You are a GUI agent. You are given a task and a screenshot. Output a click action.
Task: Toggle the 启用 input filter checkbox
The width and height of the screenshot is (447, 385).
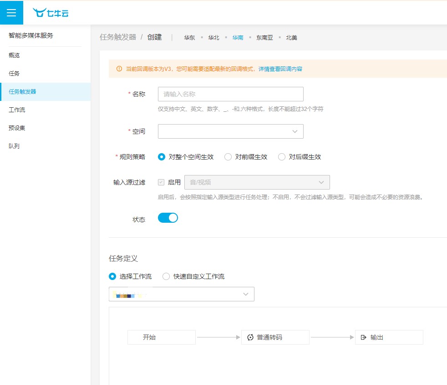tap(161, 182)
